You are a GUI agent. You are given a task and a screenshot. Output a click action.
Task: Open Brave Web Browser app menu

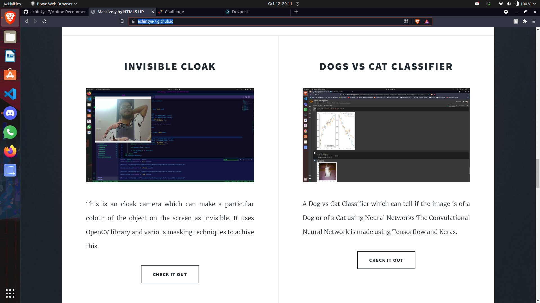pyautogui.click(x=54, y=4)
